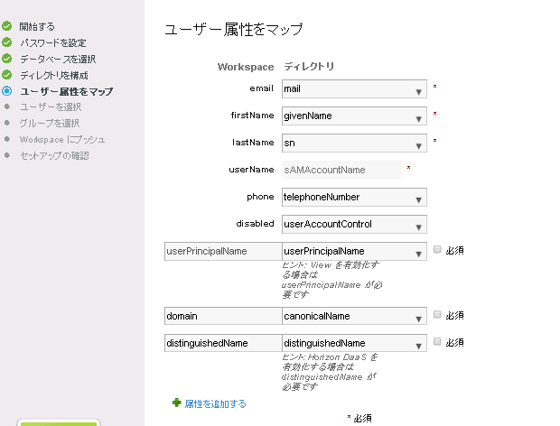Screen dimensions: 560x426
Task: Click checkmark icon next to パスワードを設定
Action: pyautogui.click(x=7, y=42)
